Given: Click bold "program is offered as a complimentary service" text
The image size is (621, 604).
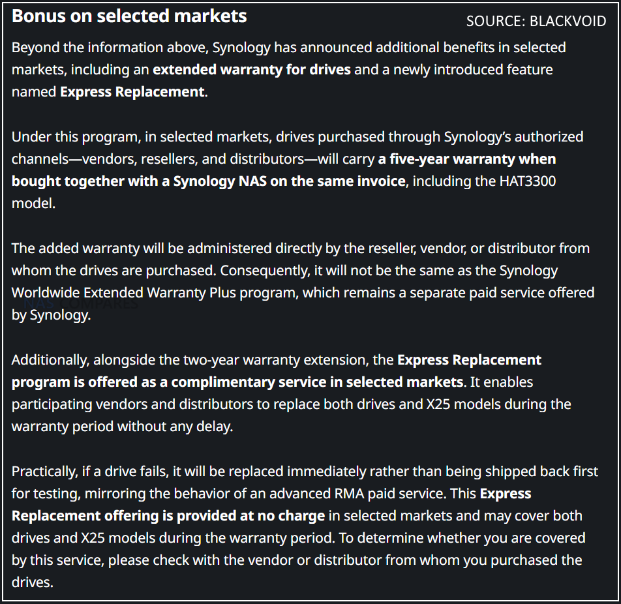Looking at the screenshot, I should (x=162, y=382).
